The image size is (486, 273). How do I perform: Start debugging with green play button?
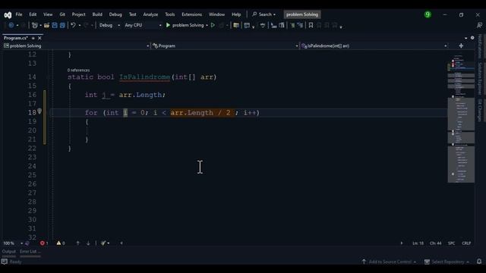point(168,25)
